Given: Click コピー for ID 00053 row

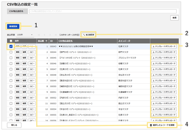Looking at the screenshot, I should (x=32, y=104).
